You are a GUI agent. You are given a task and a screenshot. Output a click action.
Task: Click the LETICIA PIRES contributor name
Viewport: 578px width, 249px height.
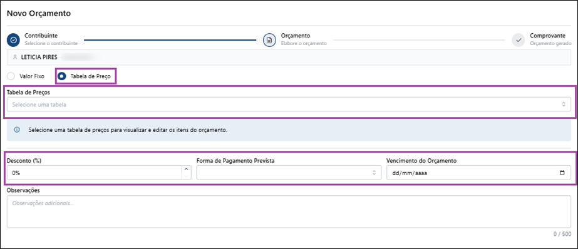[x=39, y=58]
